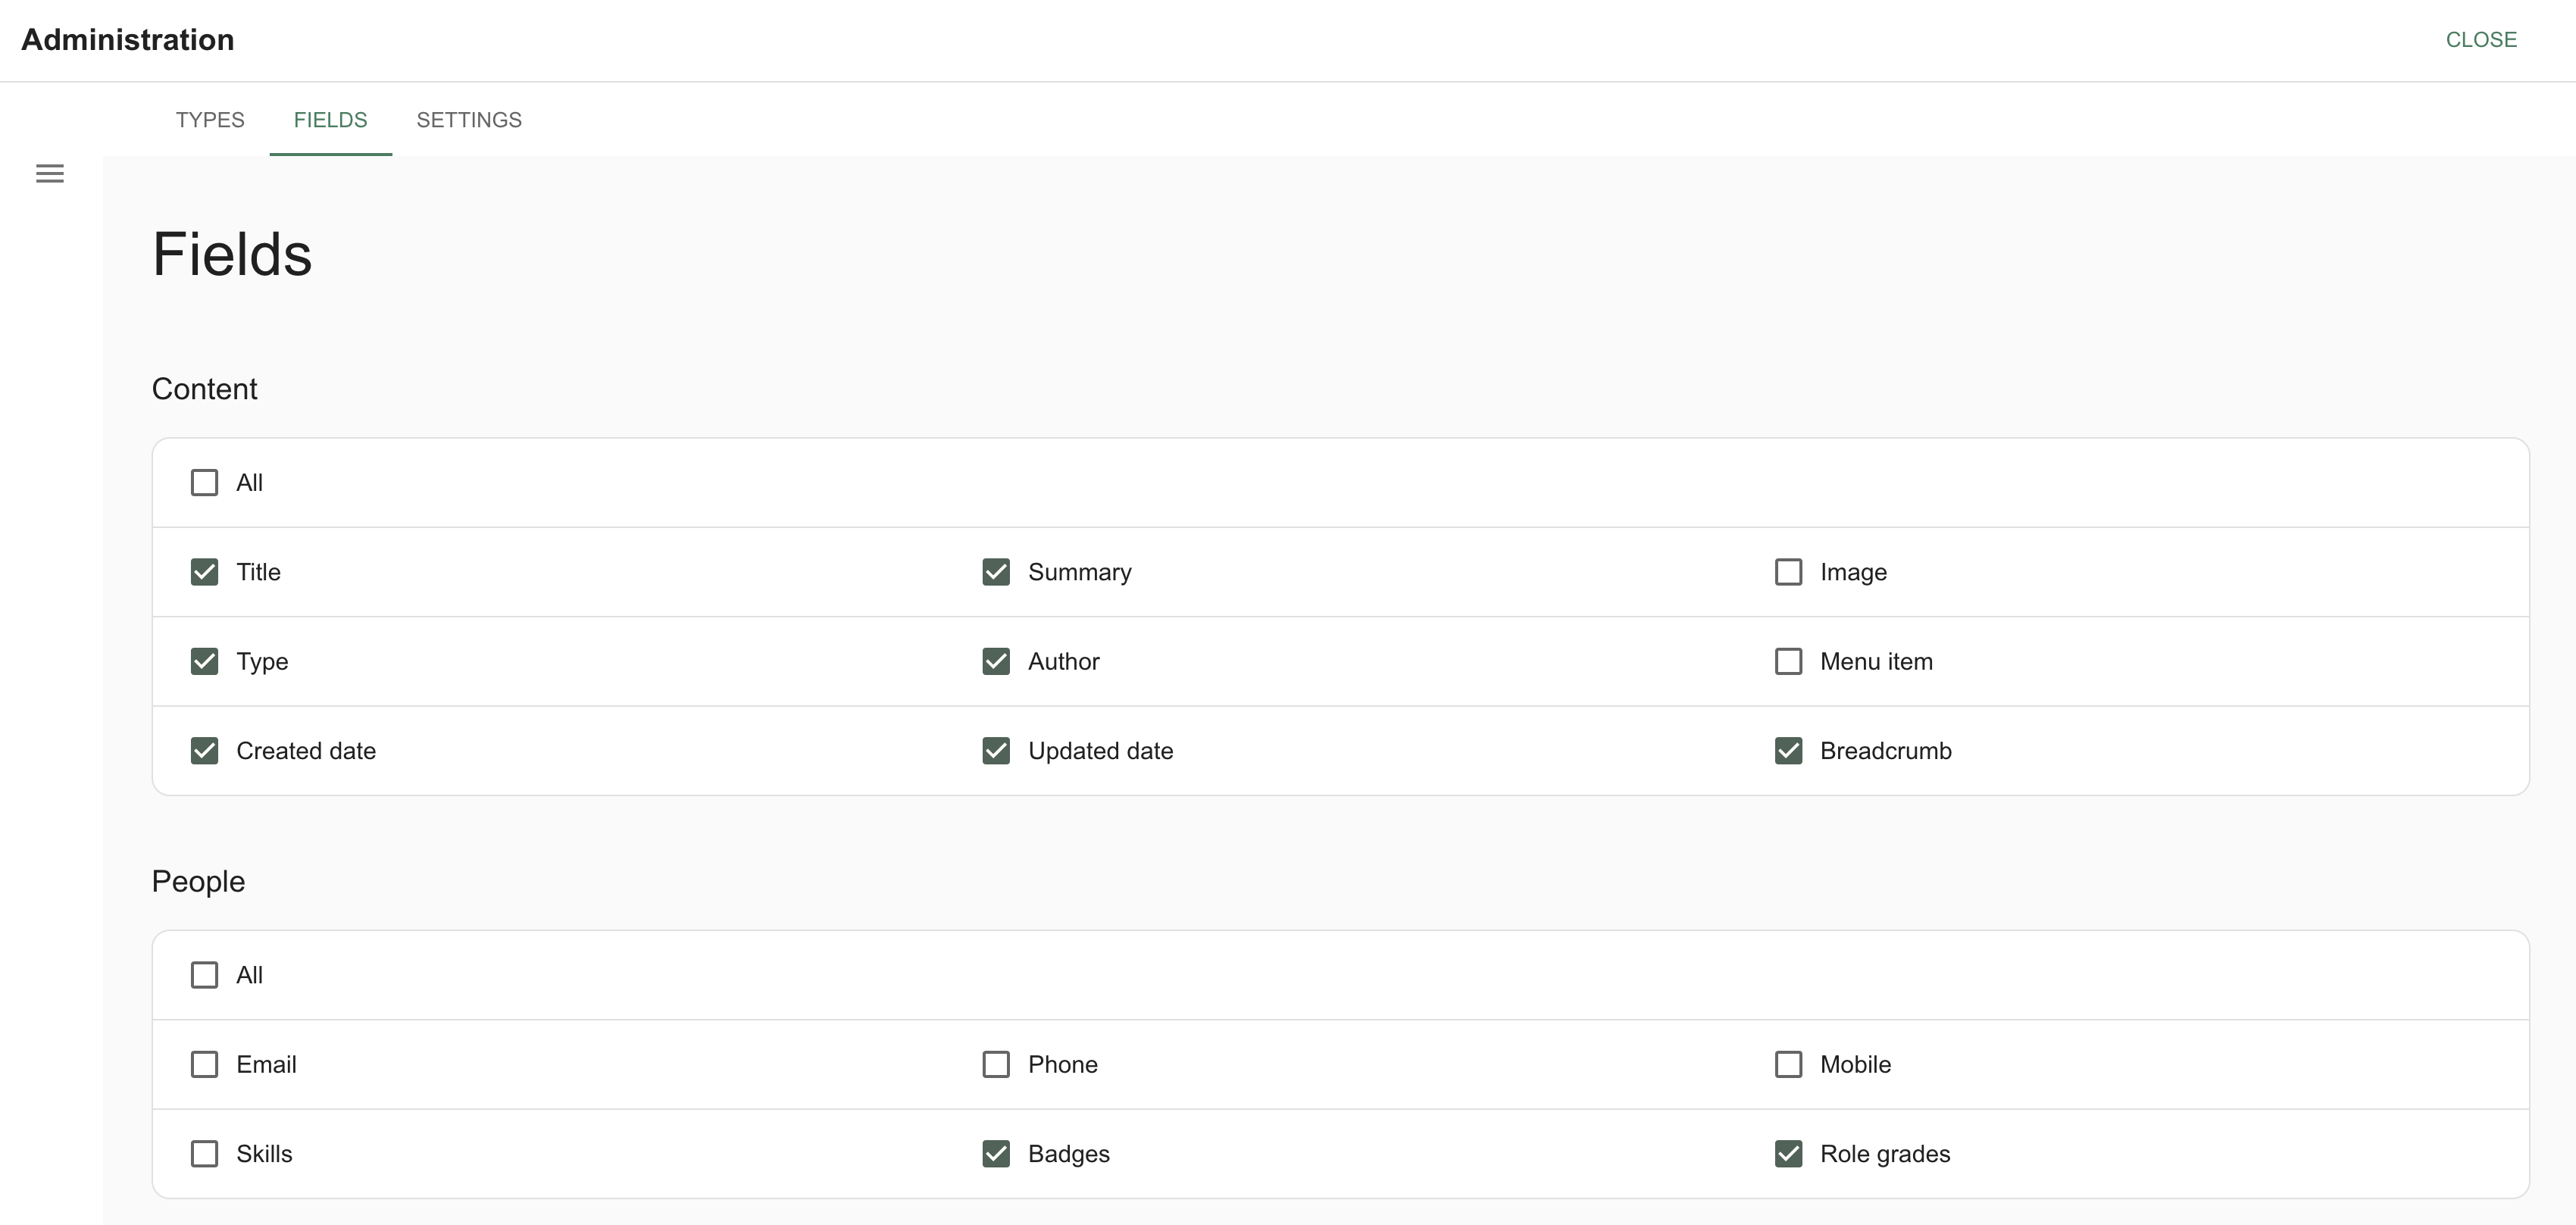
Task: Disable the Author field
Action: (x=996, y=661)
